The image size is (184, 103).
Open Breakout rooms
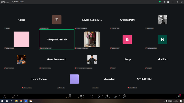tap(70, 96)
